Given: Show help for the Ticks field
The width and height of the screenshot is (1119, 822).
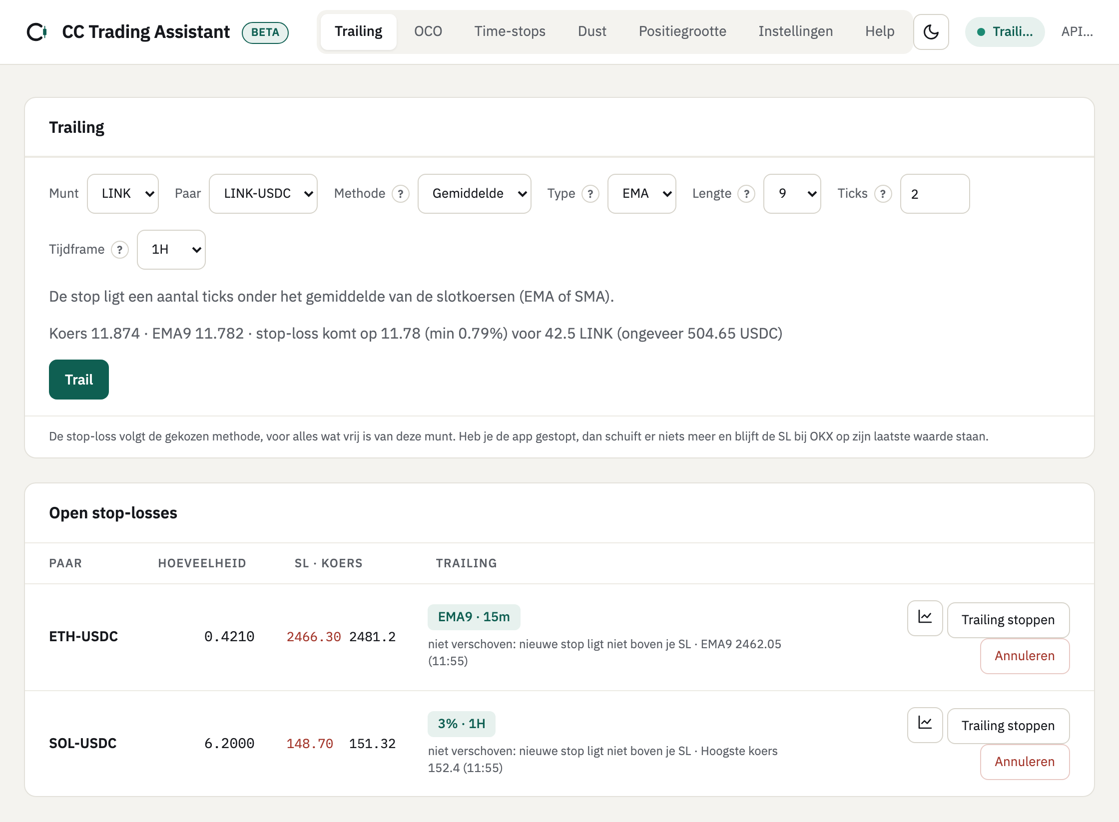Looking at the screenshot, I should (x=883, y=194).
